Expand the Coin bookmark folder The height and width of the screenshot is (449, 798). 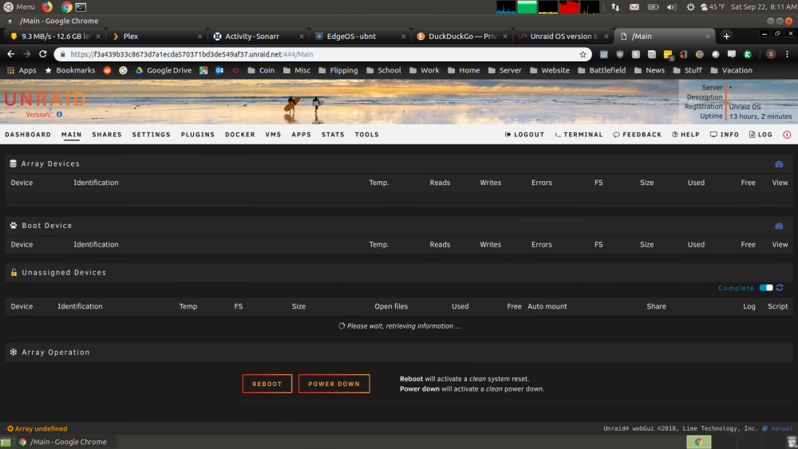click(261, 70)
